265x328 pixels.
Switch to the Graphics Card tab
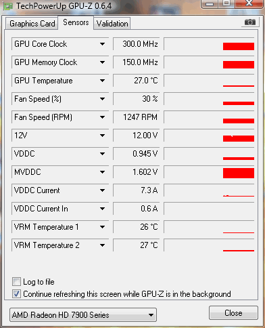coord(32,24)
